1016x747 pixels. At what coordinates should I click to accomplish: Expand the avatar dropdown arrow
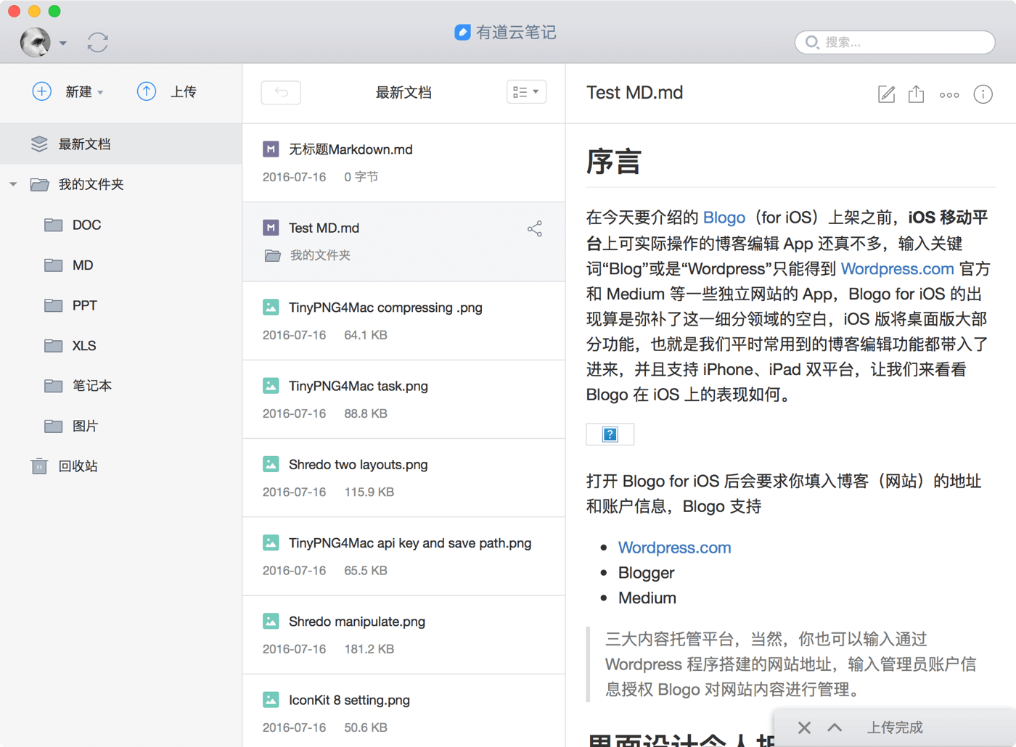click(63, 44)
